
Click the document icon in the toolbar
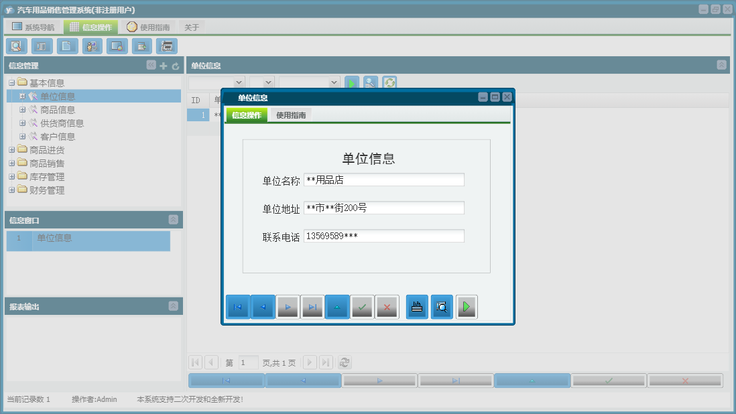coord(66,46)
